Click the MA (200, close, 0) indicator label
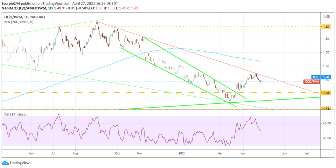 point(19,22)
